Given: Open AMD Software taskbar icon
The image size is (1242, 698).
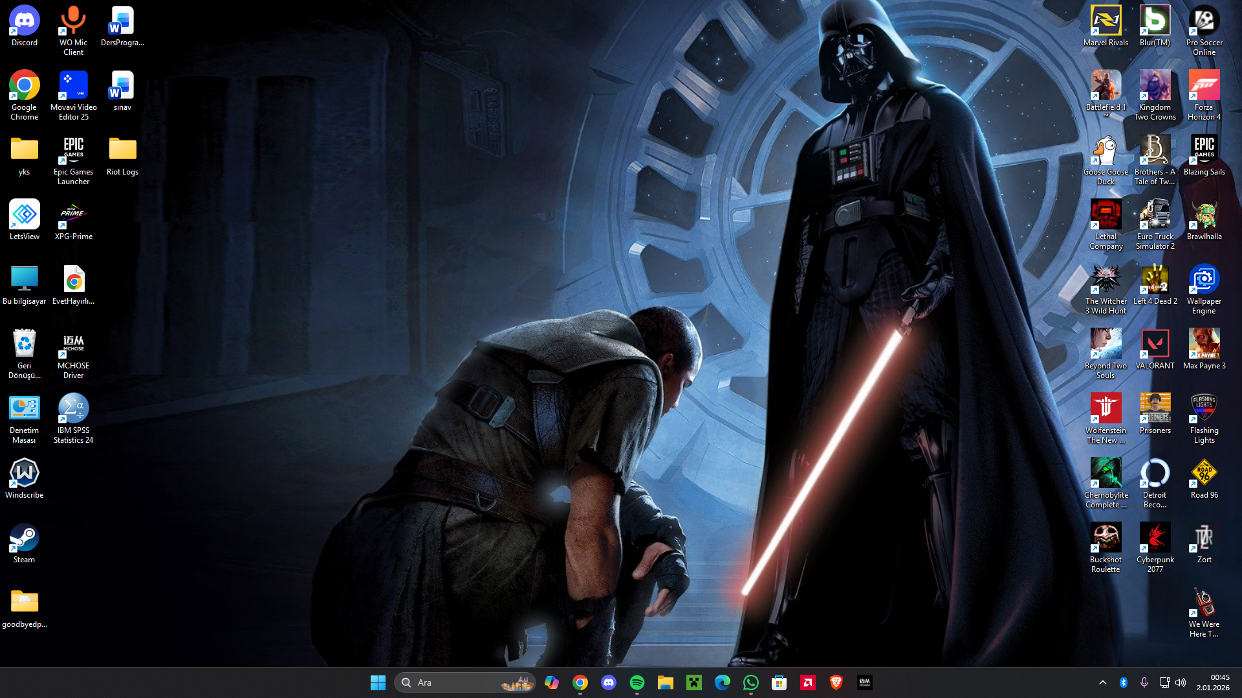Looking at the screenshot, I should 808,682.
